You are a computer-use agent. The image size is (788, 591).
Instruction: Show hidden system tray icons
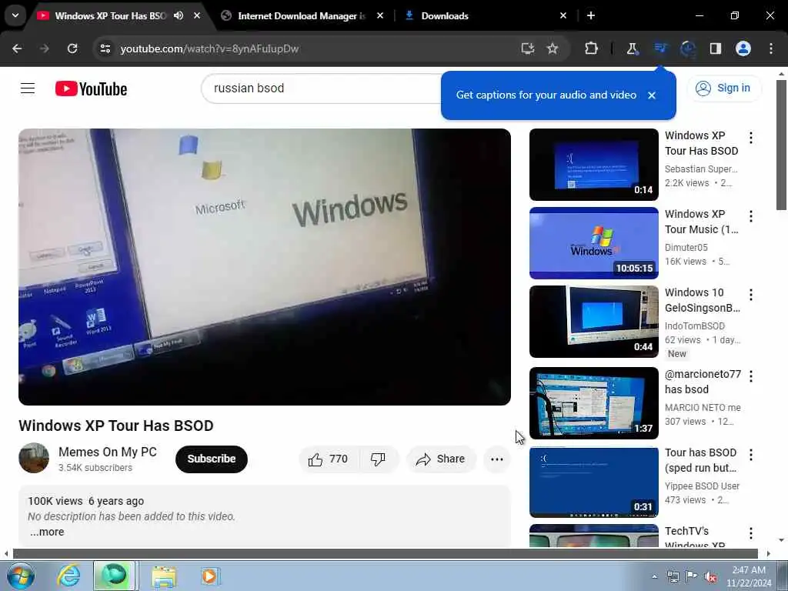[654, 576]
